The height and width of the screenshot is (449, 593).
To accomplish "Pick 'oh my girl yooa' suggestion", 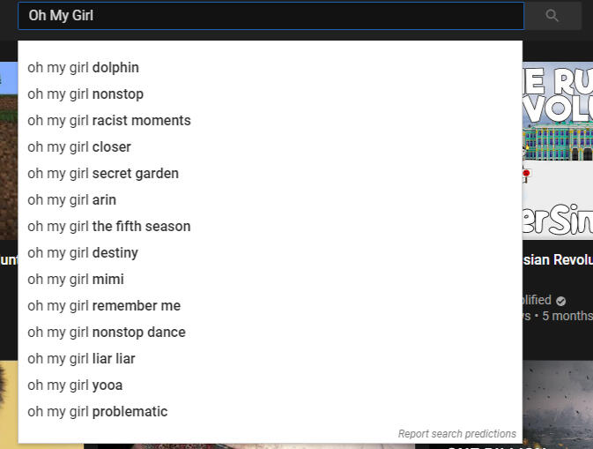I will click(75, 385).
